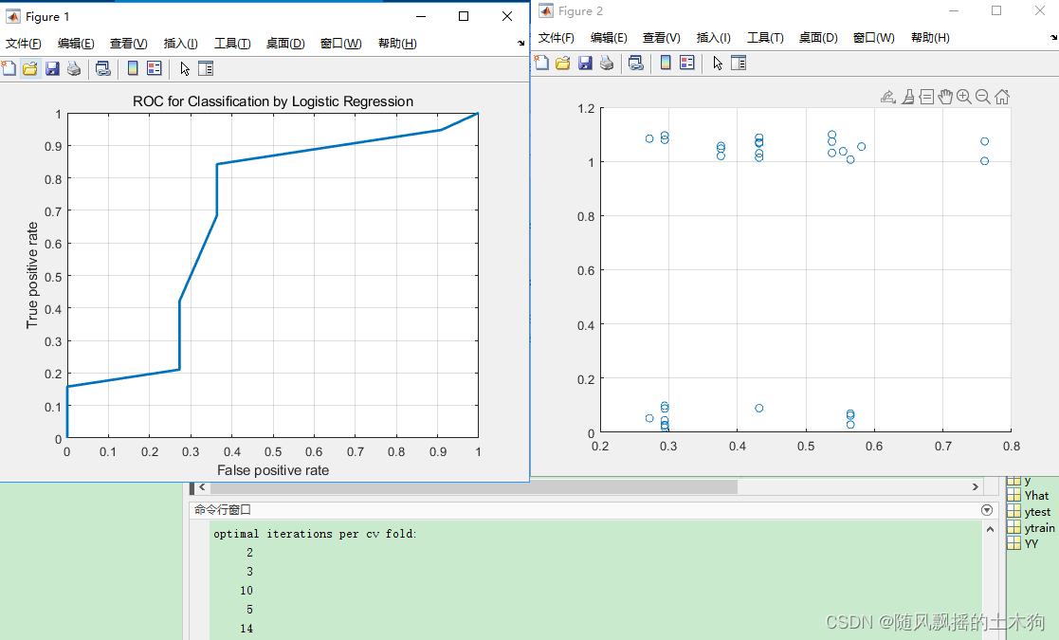This screenshot has width=1059, height=640.
Task: Insert Colorbar via Figure 2 toolbar icon
Action: (666, 63)
